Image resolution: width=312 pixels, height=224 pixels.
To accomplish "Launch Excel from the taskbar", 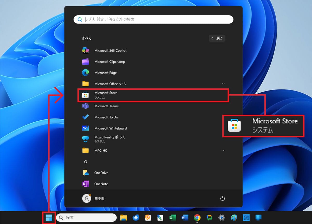I will 172,218.
